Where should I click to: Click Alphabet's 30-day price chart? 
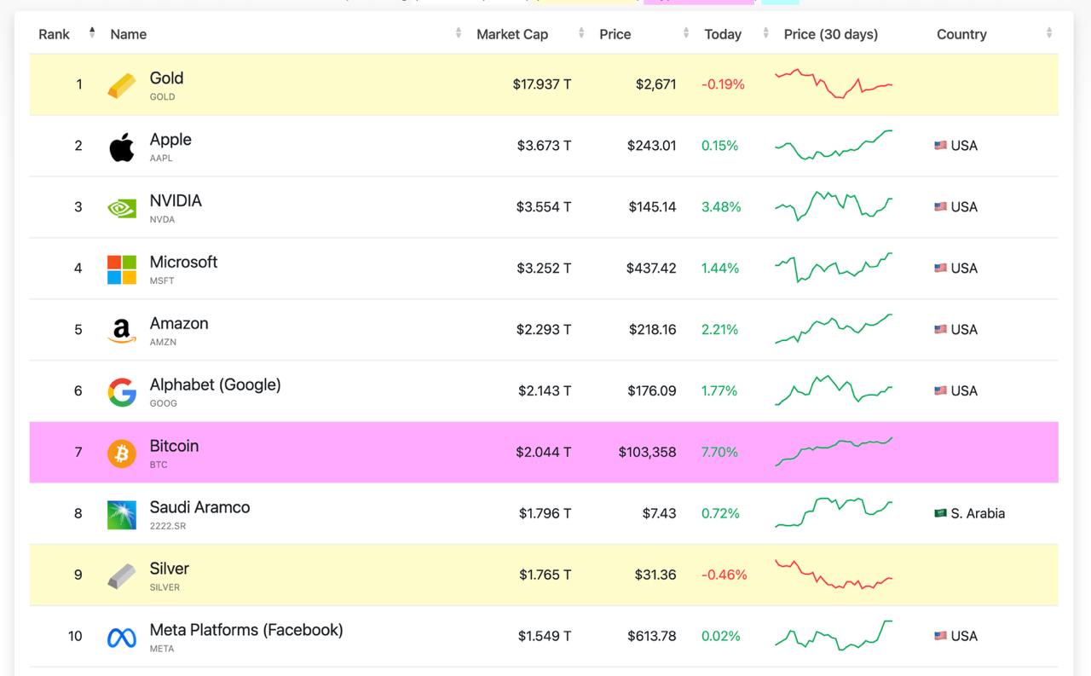click(834, 390)
